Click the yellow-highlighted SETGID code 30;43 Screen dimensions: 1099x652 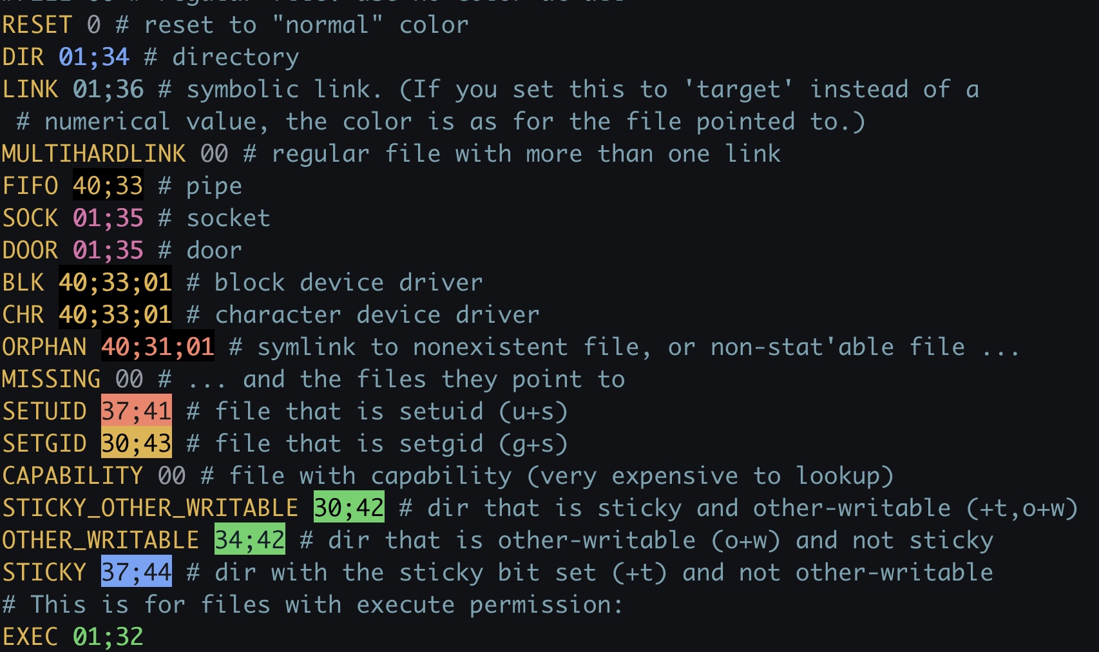136,443
